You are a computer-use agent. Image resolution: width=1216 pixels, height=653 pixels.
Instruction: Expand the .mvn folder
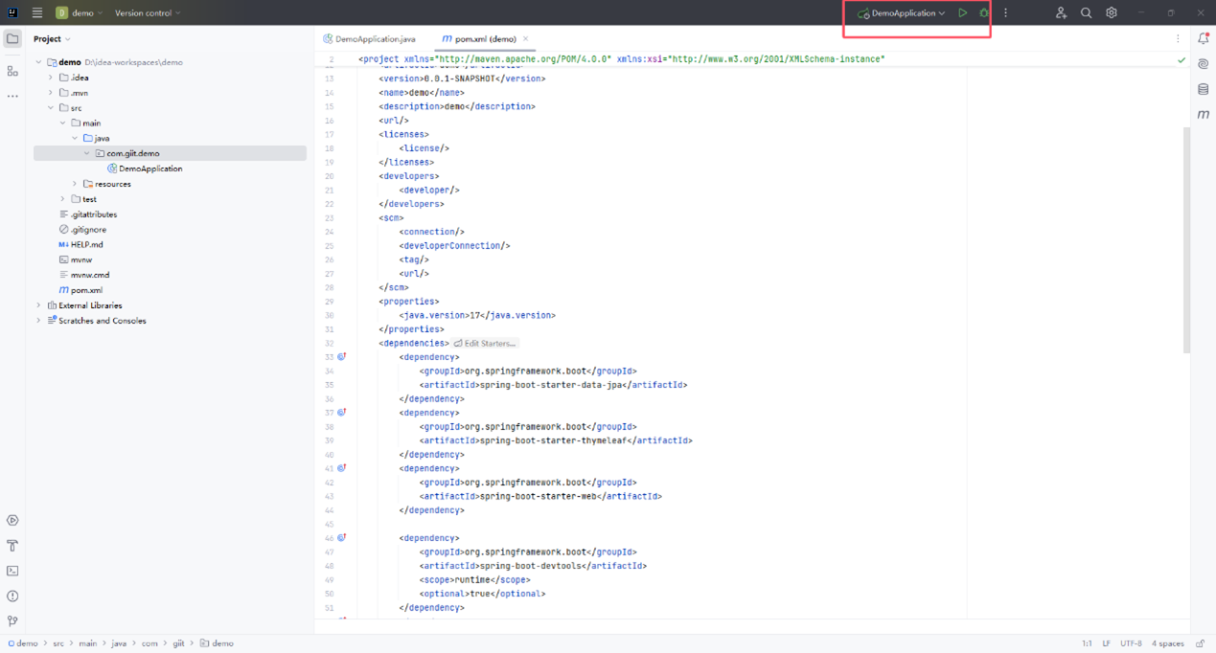pyautogui.click(x=51, y=93)
